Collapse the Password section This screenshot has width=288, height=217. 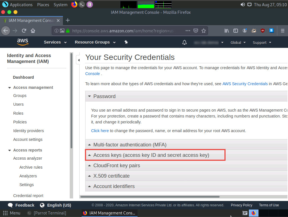104,96
